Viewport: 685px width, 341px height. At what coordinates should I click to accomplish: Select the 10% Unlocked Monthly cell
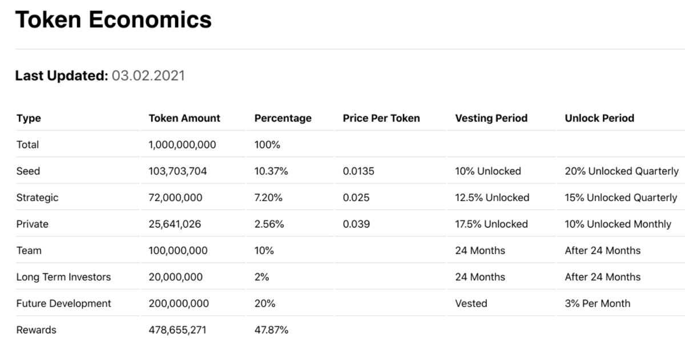618,224
